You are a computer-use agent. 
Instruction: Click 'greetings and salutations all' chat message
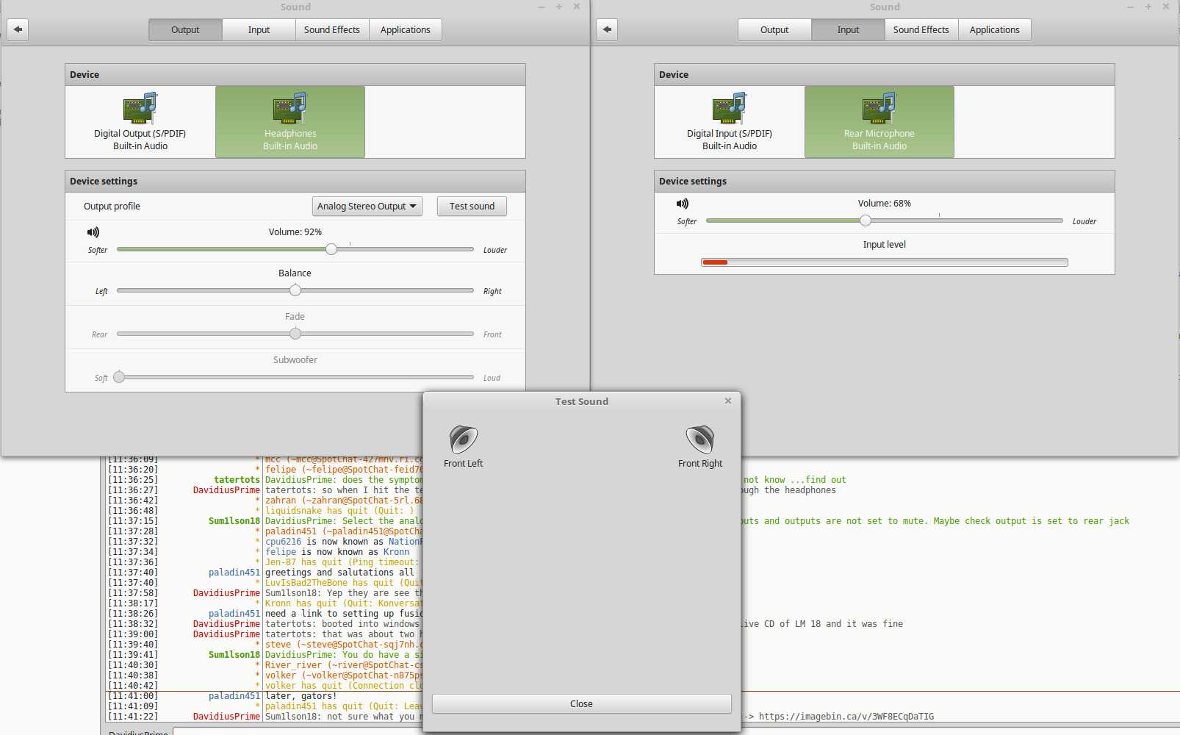[339, 573]
